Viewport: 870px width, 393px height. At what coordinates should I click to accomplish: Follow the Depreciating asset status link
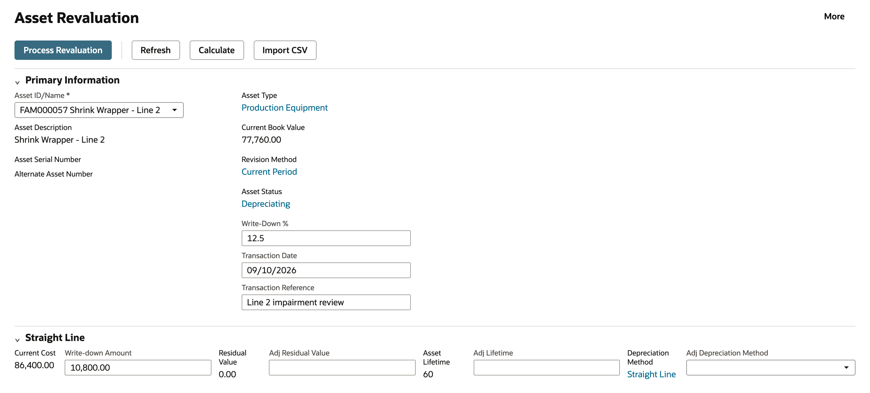(266, 204)
